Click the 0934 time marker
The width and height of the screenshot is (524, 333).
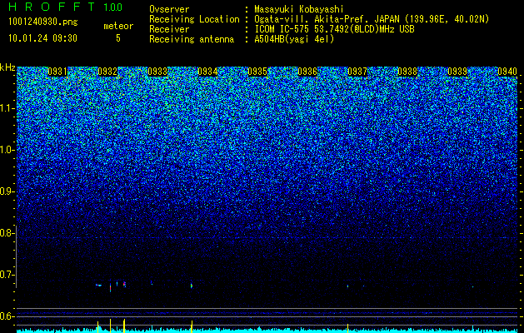click(207, 72)
